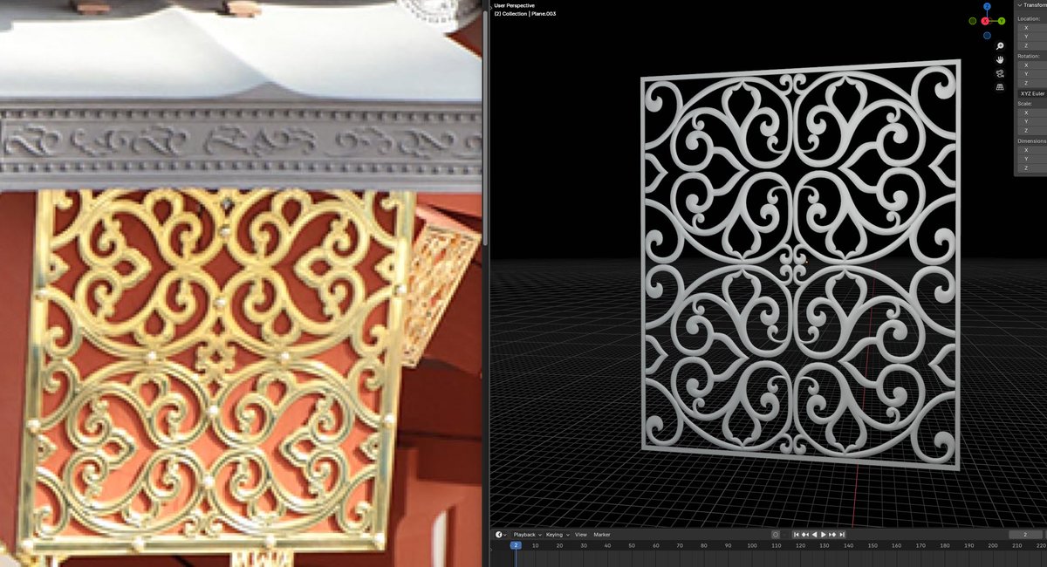Toggle the camera view icon
The image size is (1047, 567).
(1000, 73)
